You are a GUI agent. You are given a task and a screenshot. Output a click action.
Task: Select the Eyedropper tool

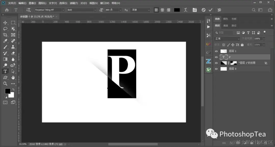coord(5,41)
